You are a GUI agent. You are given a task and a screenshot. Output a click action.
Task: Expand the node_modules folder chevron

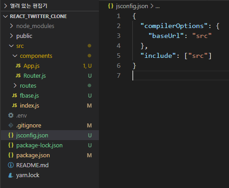(11, 26)
